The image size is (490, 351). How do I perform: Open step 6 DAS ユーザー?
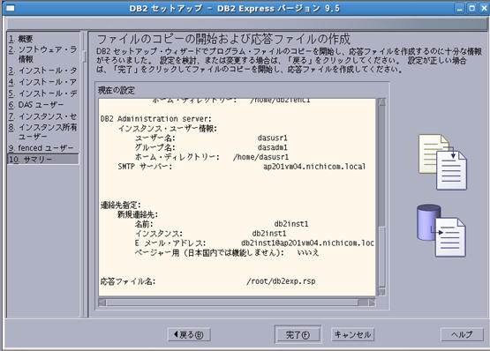pos(36,105)
